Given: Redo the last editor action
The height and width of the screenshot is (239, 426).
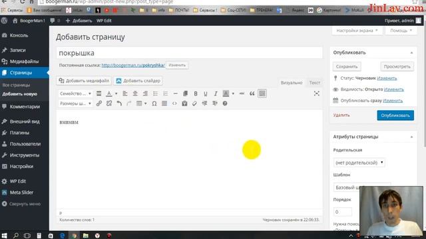Looking at the screenshot, I should pyautogui.click(x=129, y=104).
